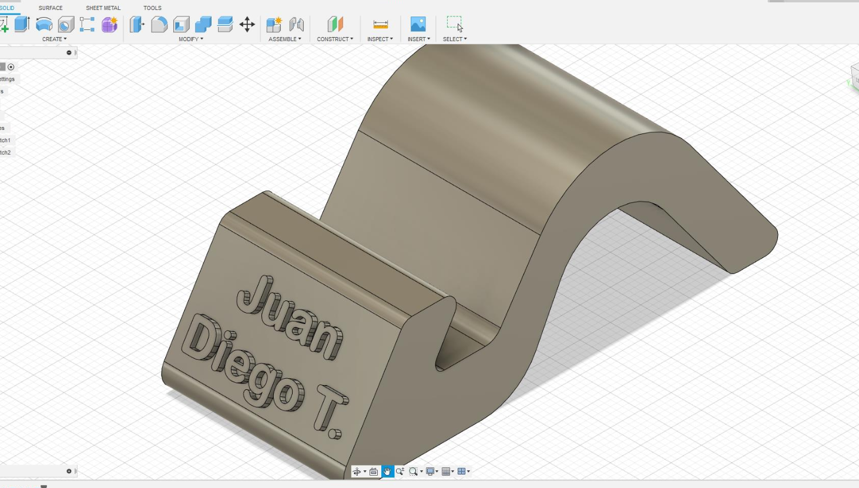Expand the INSPECT dropdown menu
The height and width of the screenshot is (488, 859).
(x=380, y=39)
